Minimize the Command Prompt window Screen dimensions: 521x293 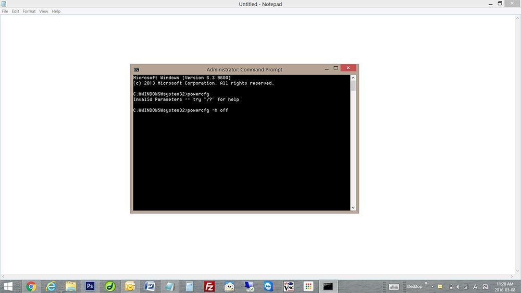(327, 68)
